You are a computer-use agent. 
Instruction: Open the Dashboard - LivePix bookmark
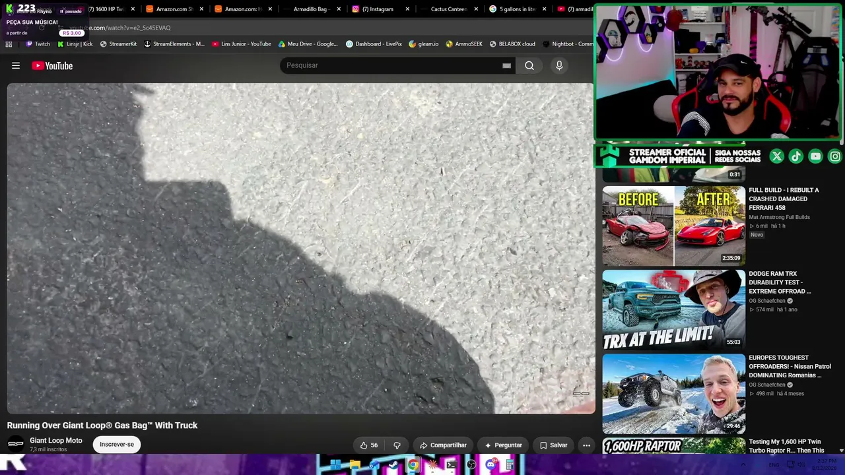[x=374, y=44]
